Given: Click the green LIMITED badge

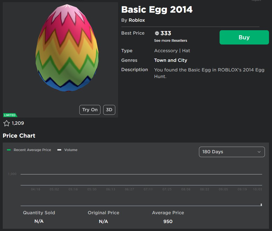Looking at the screenshot, I should [x=10, y=115].
